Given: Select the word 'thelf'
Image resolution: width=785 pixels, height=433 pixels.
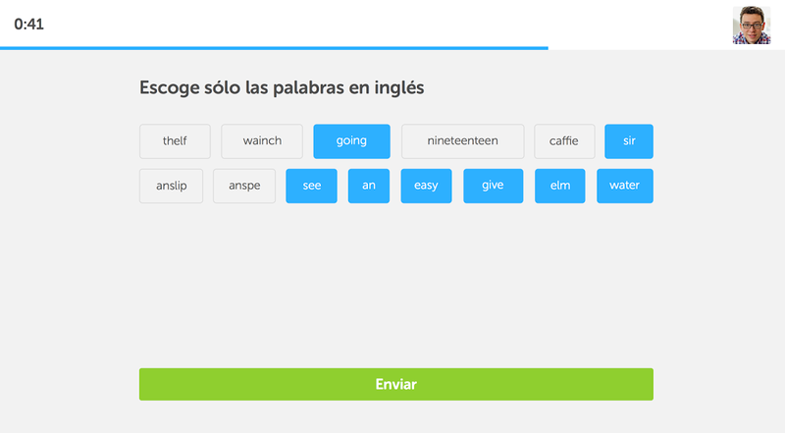Looking at the screenshot, I should 175,141.
